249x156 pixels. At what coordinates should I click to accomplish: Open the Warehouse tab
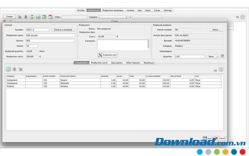(x=149, y=63)
